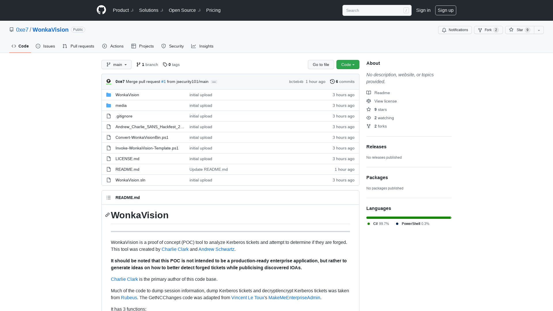This screenshot has width=553, height=311.
Task: Click the GitHub logo
Action: (x=101, y=10)
